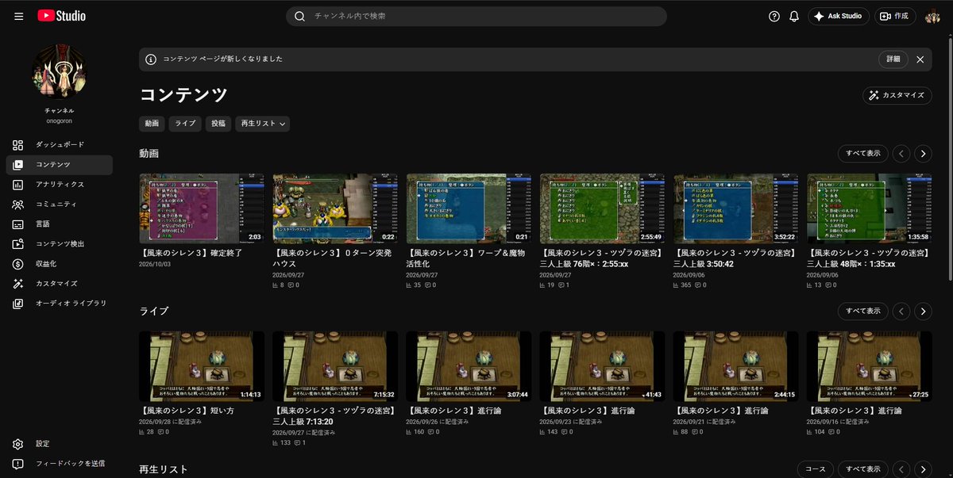The height and width of the screenshot is (478, 953).
Task: Click the info icon in the banner
Action: coord(151,59)
